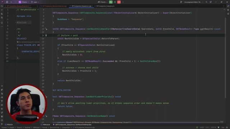
Task: Select the BTComposite_Sequence.cpp tab
Action: point(81,6)
